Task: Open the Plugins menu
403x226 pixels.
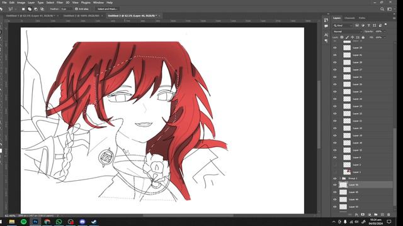Action: click(86, 3)
